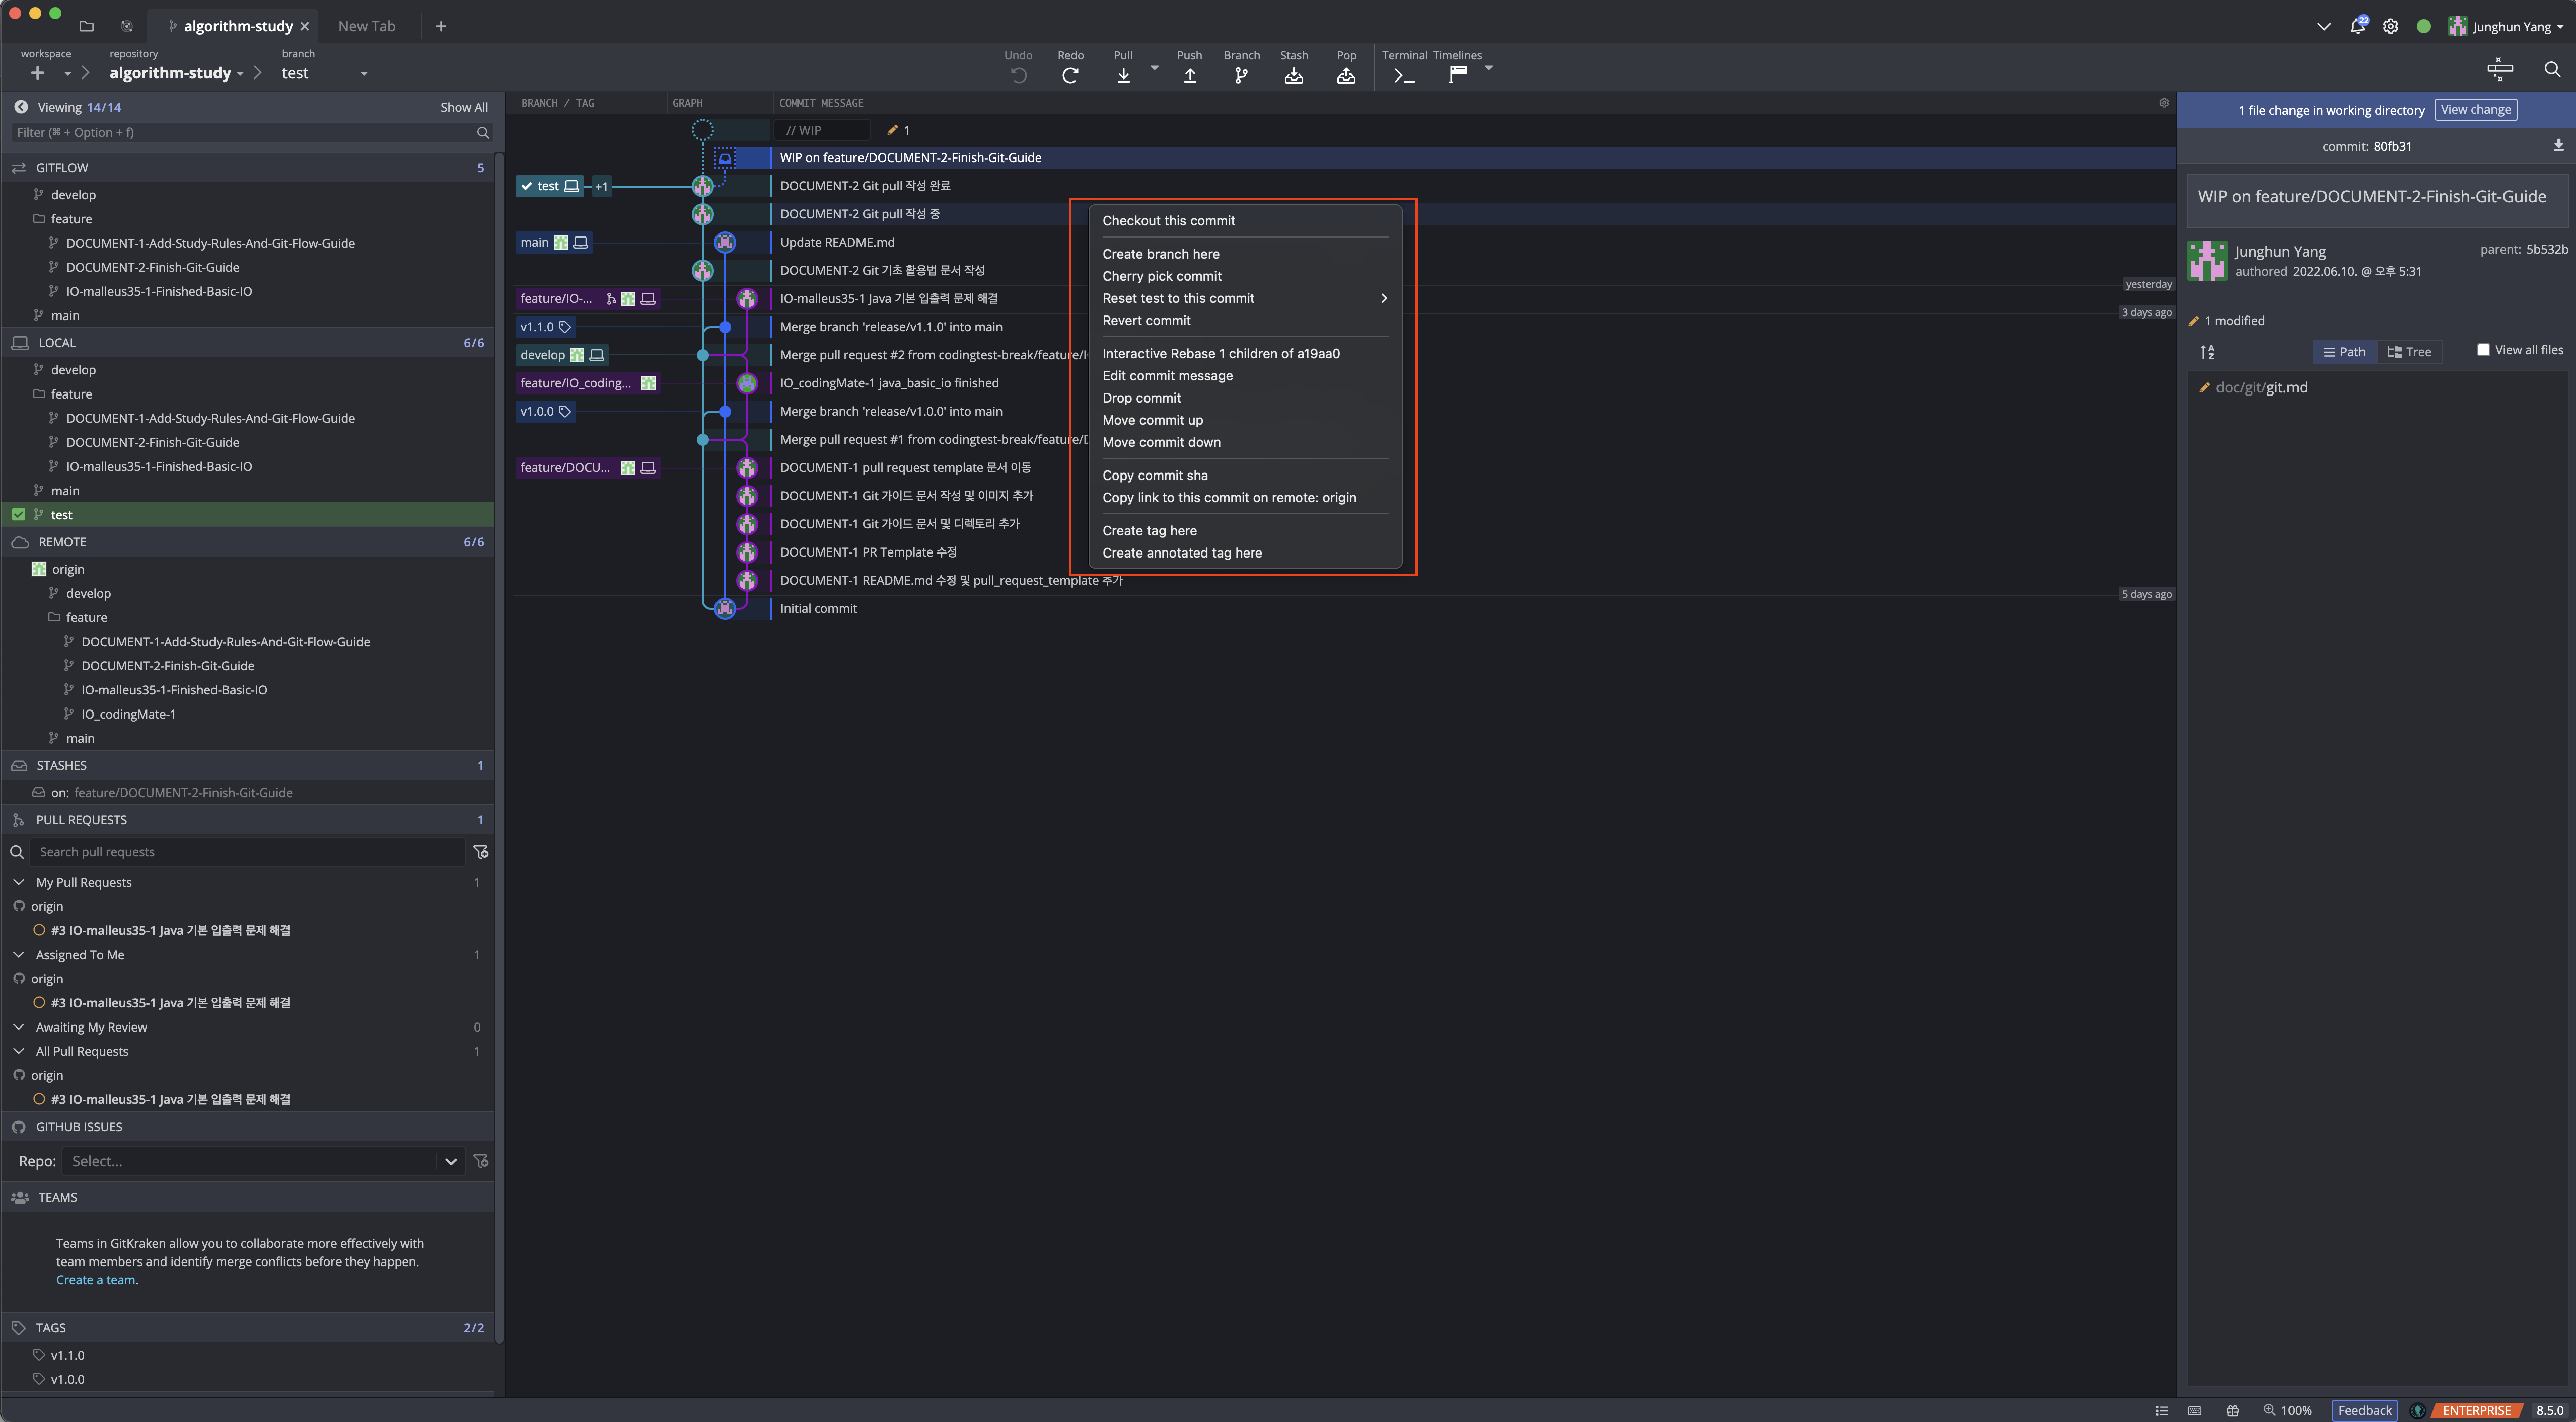Click the Feedback button in status bar
The width and height of the screenshot is (2576, 1422).
(x=2364, y=1410)
